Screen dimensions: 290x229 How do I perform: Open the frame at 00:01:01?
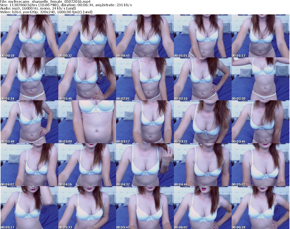[x=203, y=36]
